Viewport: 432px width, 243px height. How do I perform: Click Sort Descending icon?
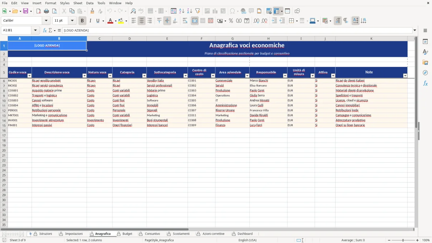190,11
